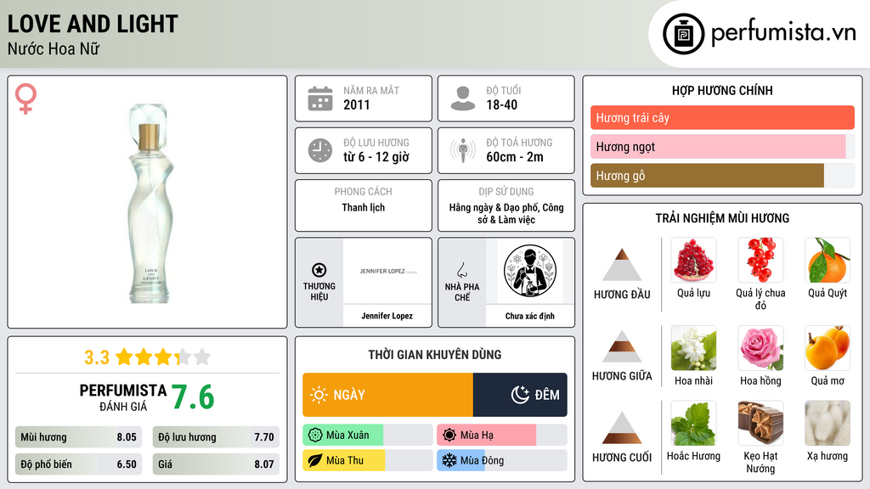Screen dimensions: 870x489
Task: Click the snowflake icon for Mùa Đông
Action: click(x=449, y=461)
